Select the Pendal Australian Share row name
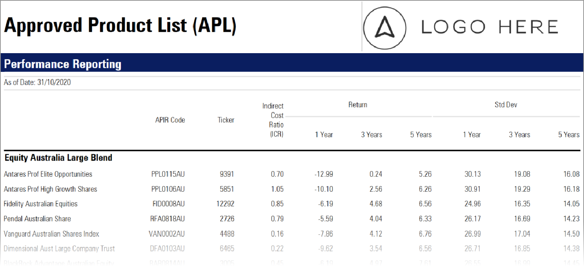 point(37,219)
